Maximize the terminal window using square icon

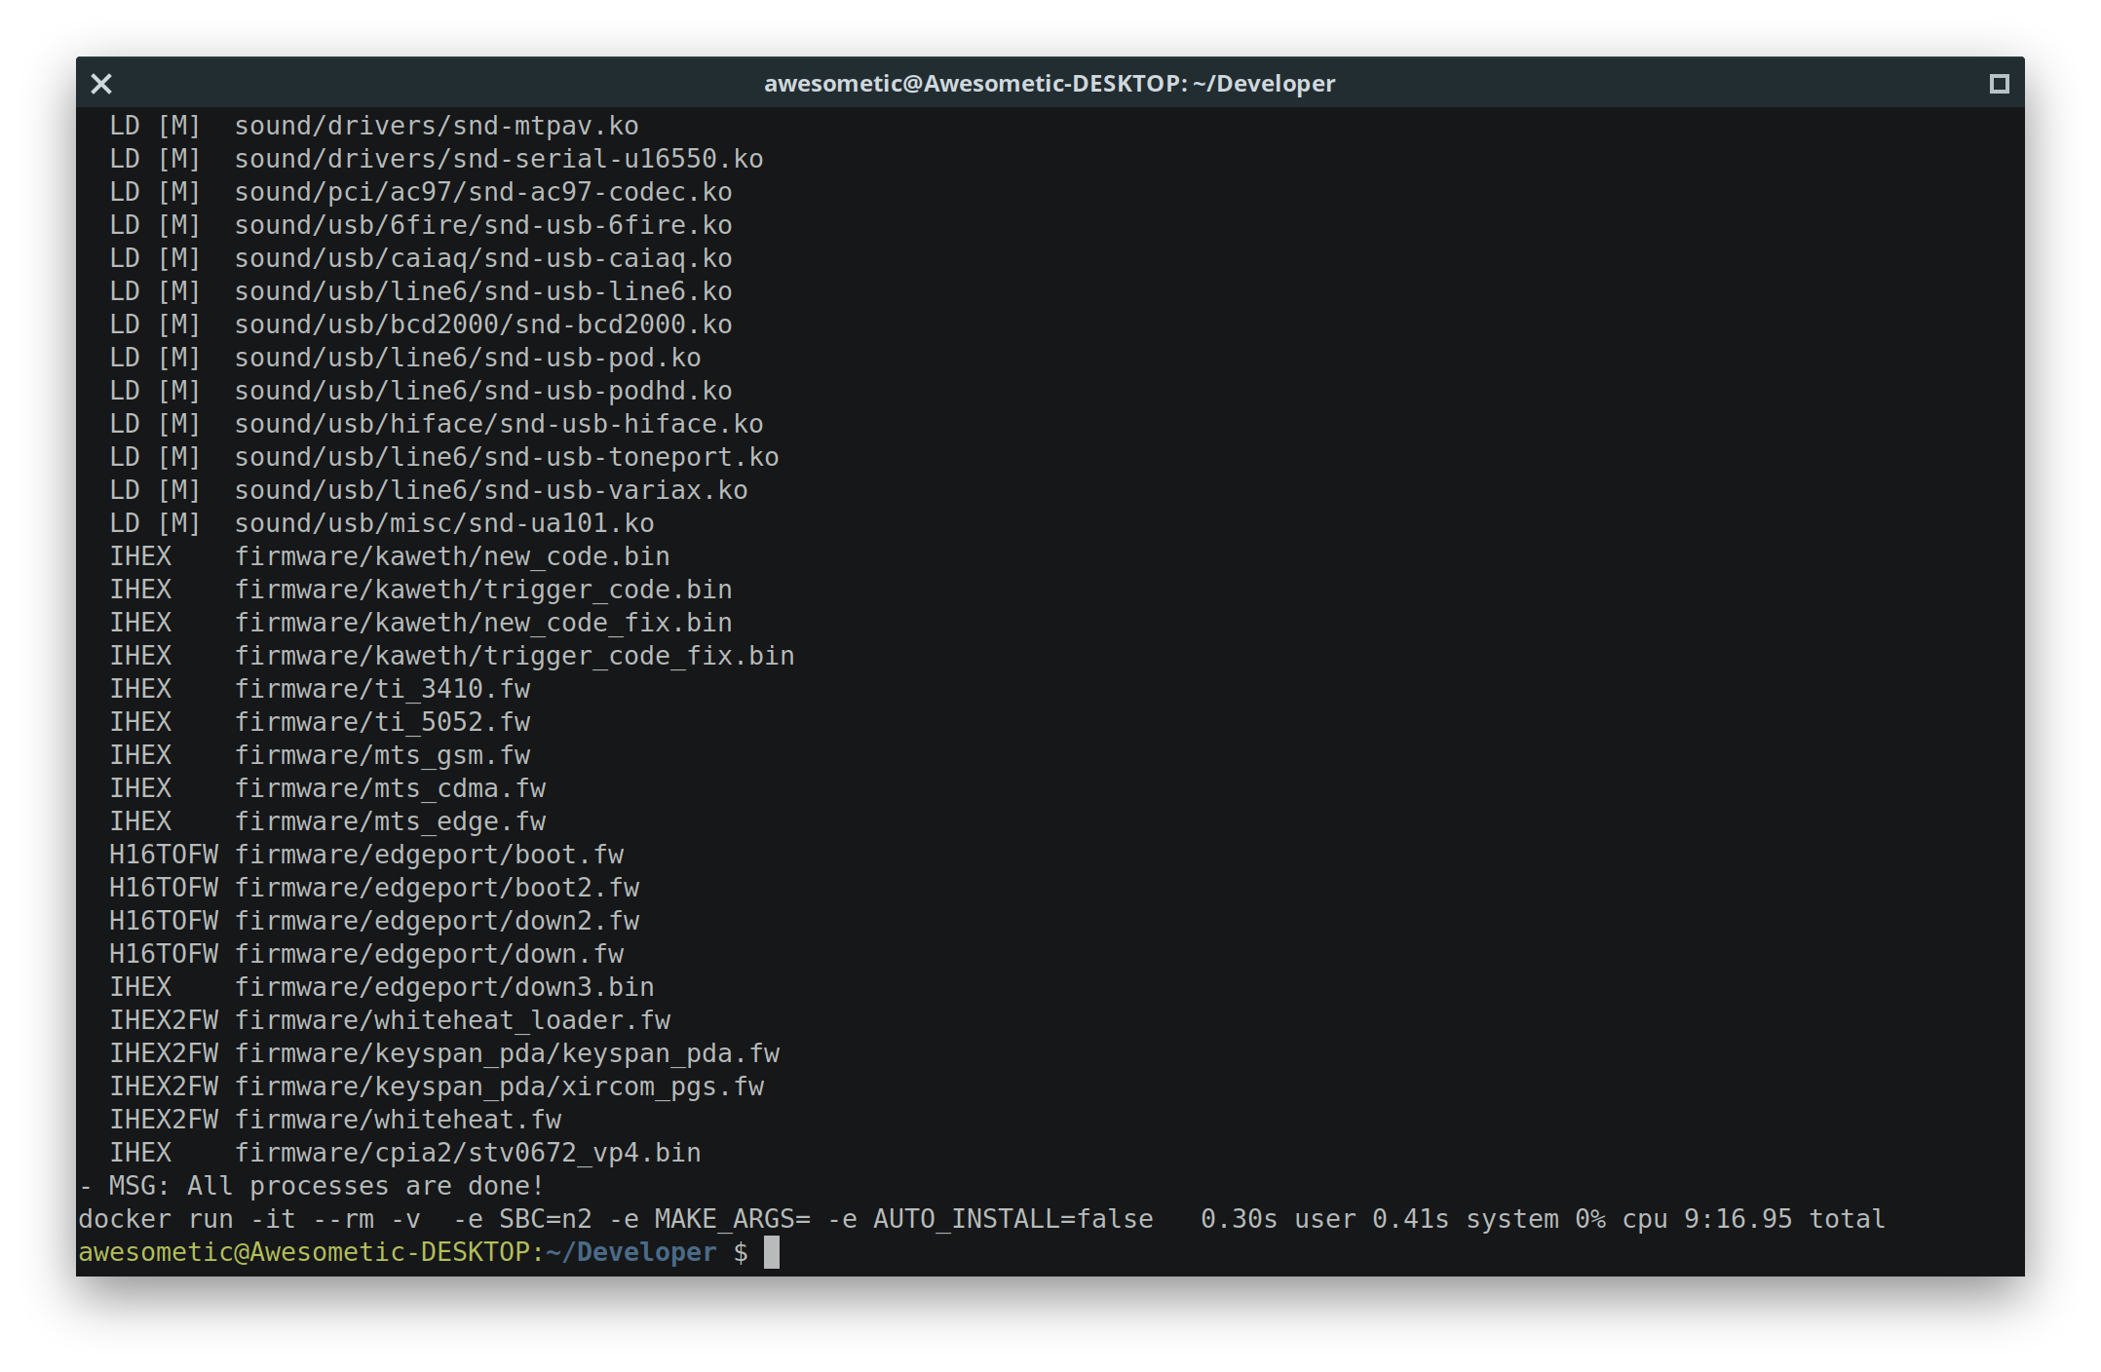(x=1999, y=84)
